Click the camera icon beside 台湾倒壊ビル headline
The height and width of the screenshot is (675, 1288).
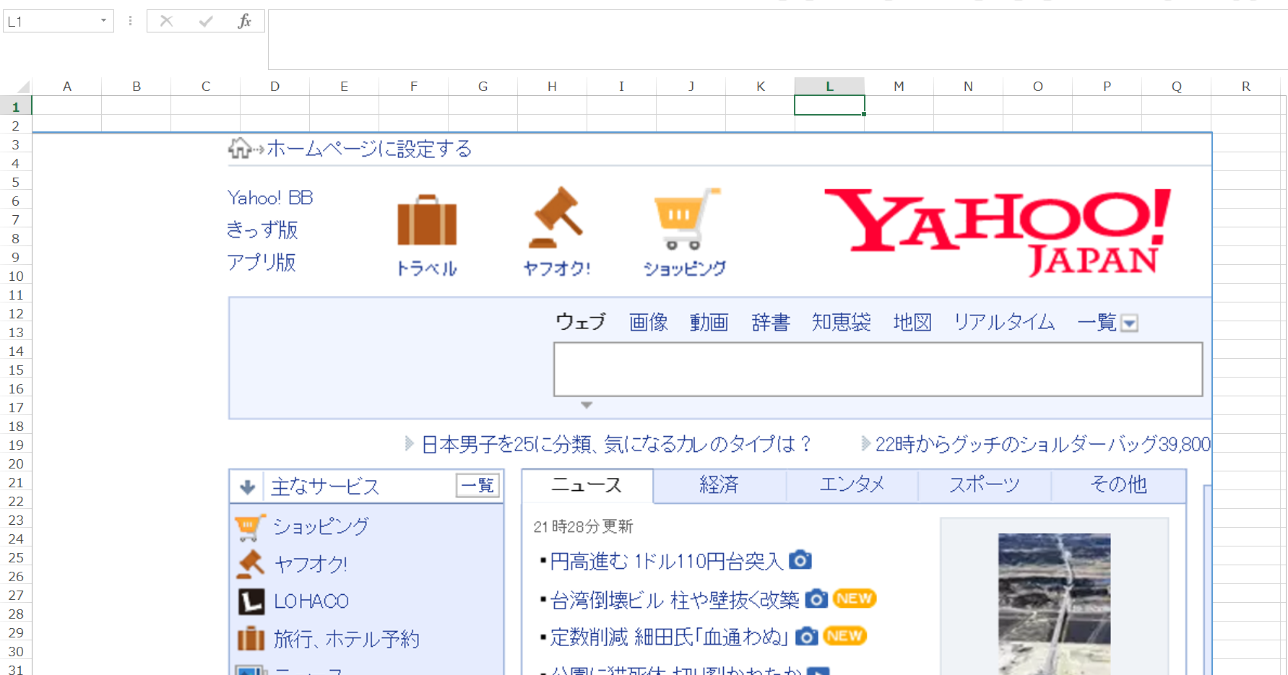[816, 598]
